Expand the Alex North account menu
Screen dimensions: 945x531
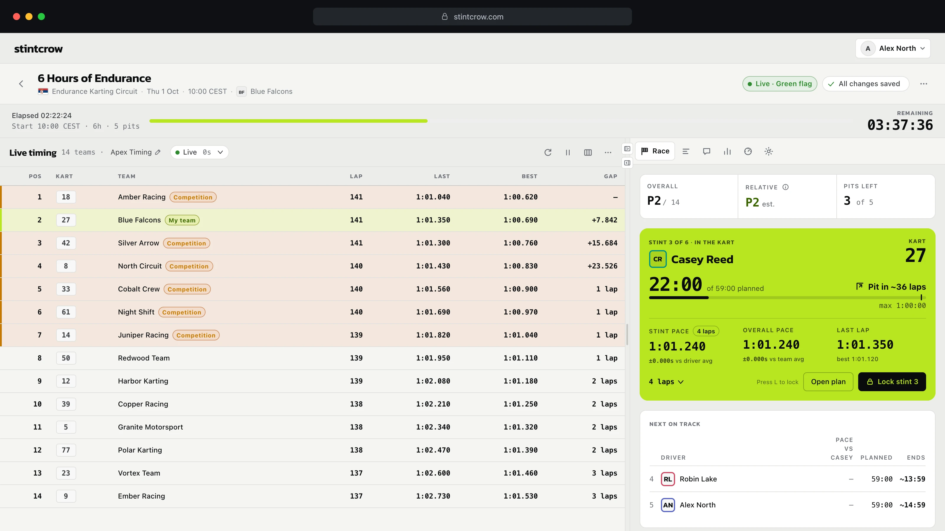click(893, 48)
